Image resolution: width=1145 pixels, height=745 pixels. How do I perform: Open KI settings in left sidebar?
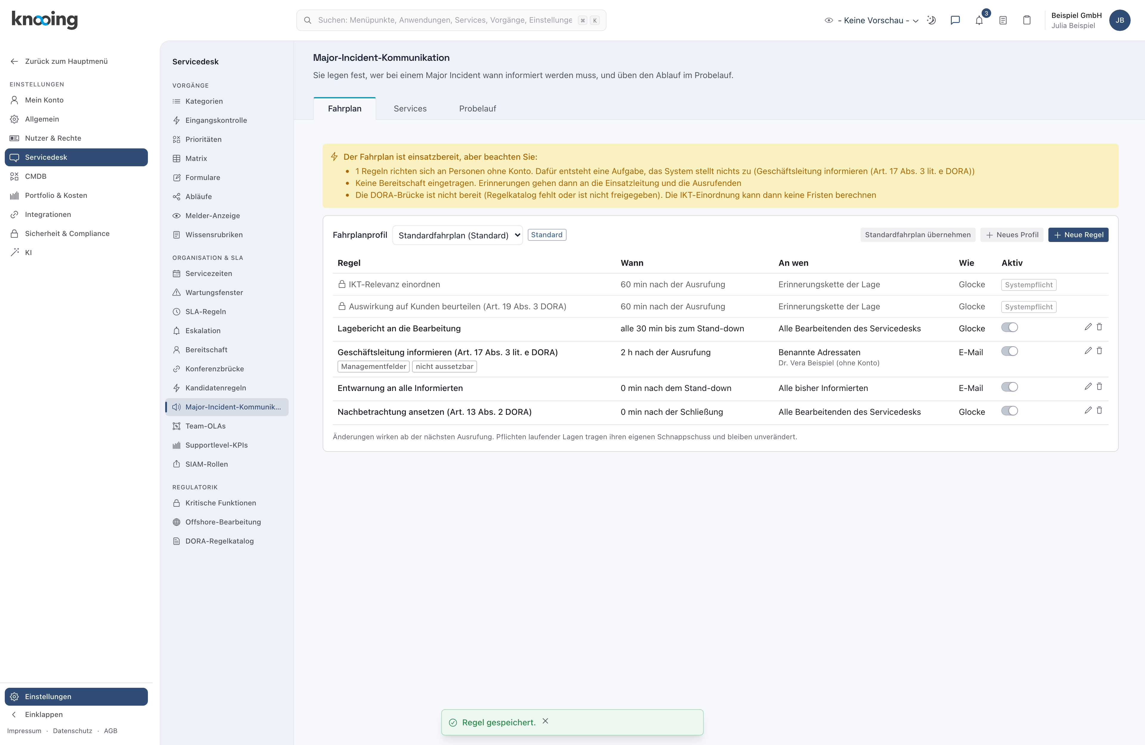(x=76, y=252)
